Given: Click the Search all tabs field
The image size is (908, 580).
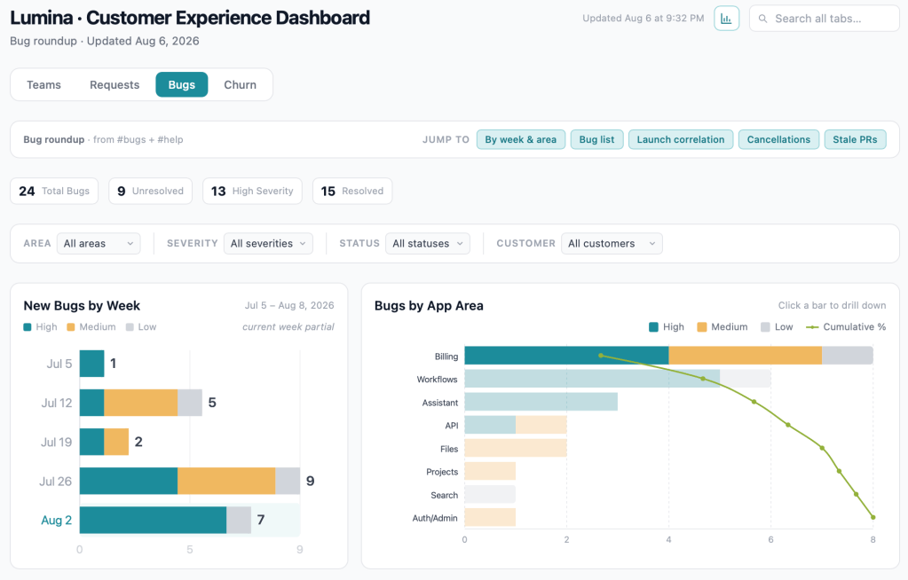Looking at the screenshot, I should [x=824, y=19].
